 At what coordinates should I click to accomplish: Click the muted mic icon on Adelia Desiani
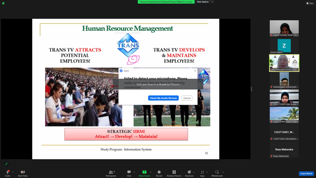pyautogui.click(x=272, y=35)
